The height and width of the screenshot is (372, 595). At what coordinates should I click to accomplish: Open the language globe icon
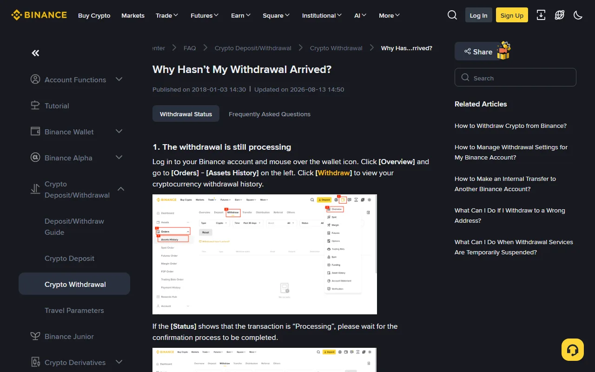[560, 15]
